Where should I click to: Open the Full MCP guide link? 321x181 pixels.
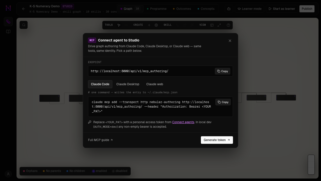(x=100, y=140)
